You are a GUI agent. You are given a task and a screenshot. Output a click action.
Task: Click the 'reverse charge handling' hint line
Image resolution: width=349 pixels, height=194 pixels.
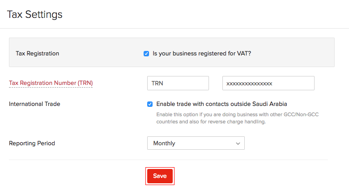(211, 122)
